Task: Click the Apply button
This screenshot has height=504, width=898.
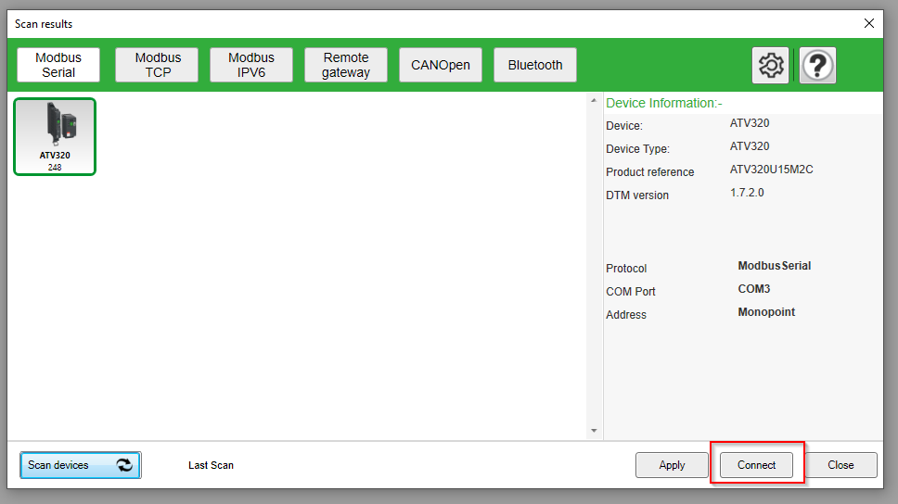Action: pyautogui.click(x=672, y=465)
